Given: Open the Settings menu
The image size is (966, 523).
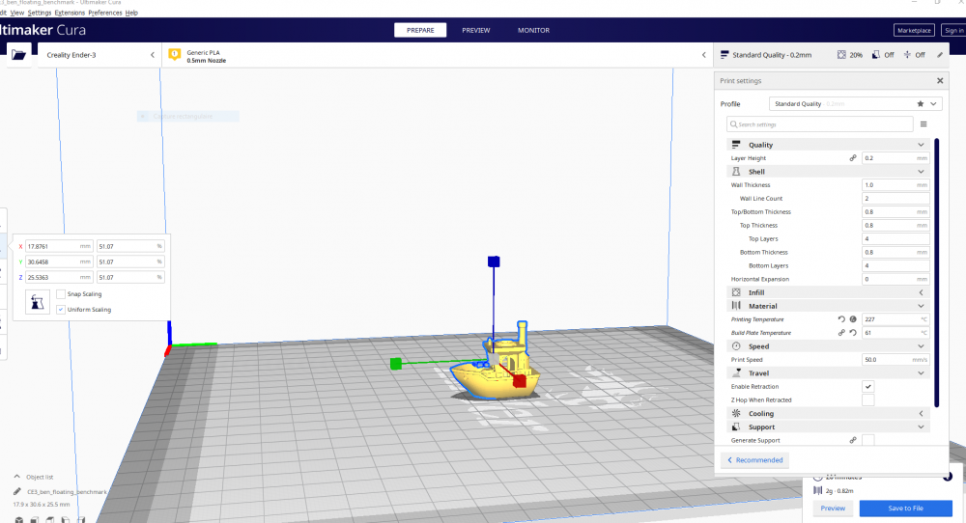Looking at the screenshot, I should click(40, 13).
